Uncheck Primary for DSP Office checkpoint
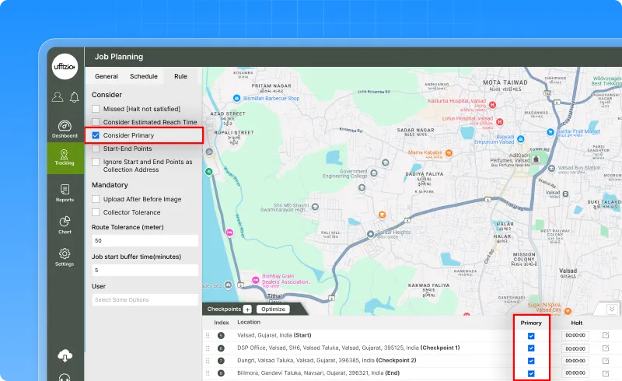Viewport: 622px width, 381px height. click(531, 348)
